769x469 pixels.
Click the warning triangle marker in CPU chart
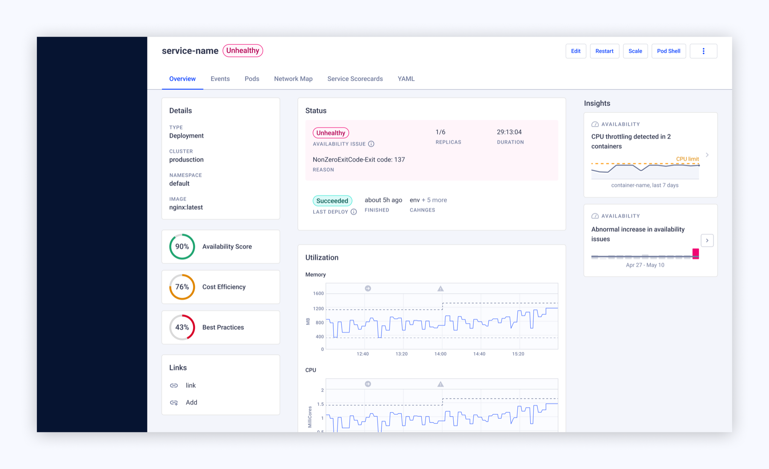[x=440, y=385]
